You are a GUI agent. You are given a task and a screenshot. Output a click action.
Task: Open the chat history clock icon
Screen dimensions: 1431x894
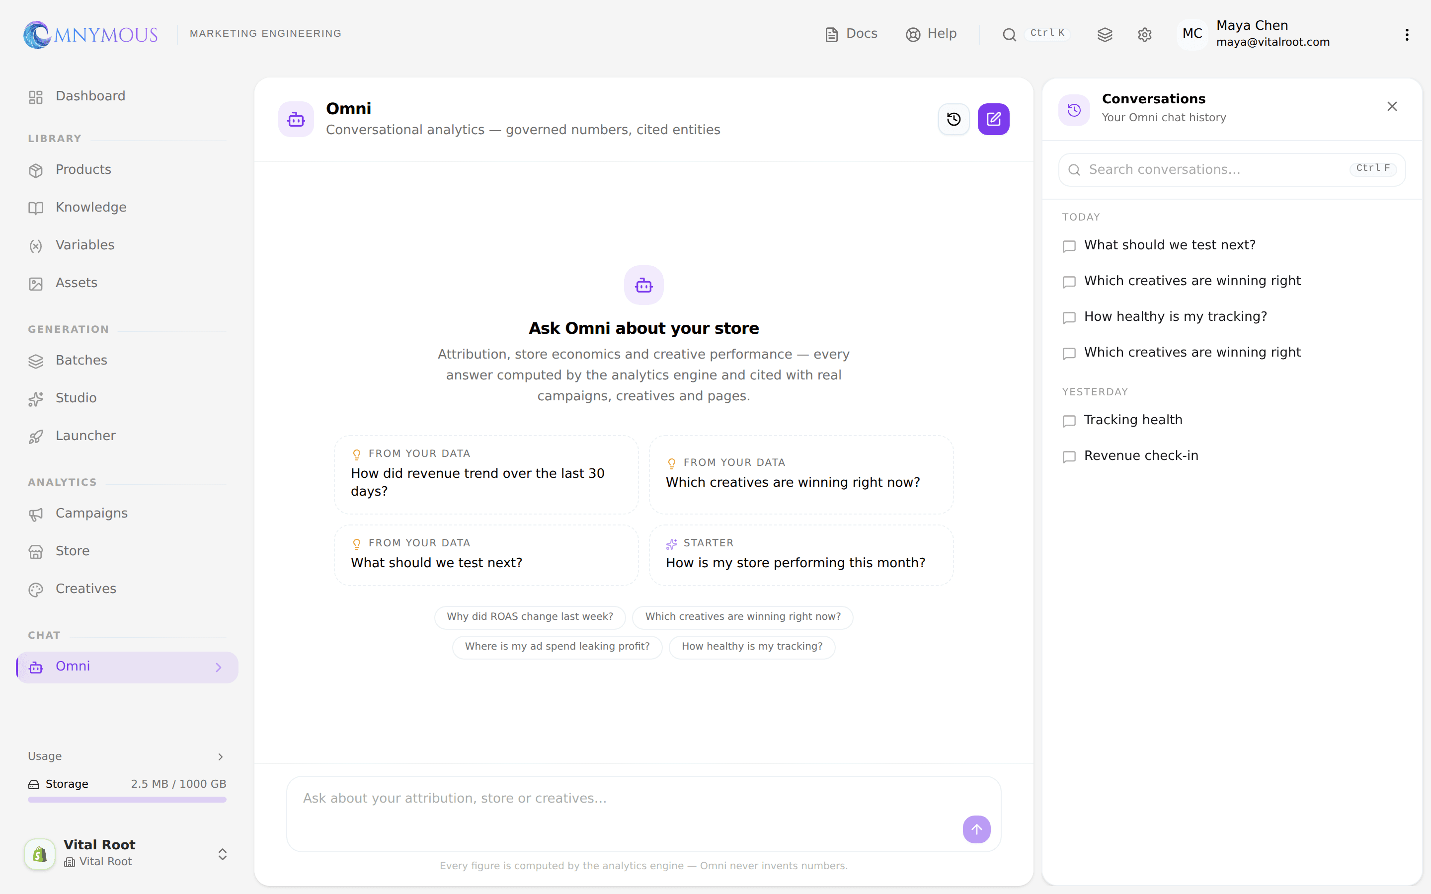pos(953,119)
